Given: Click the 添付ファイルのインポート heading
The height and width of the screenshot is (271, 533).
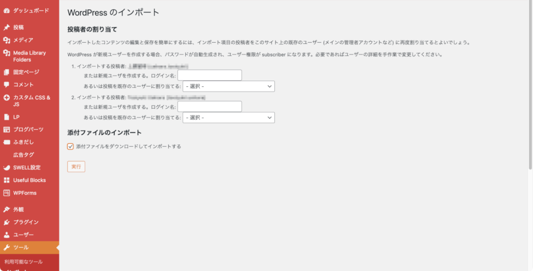Looking at the screenshot, I should [x=104, y=133].
